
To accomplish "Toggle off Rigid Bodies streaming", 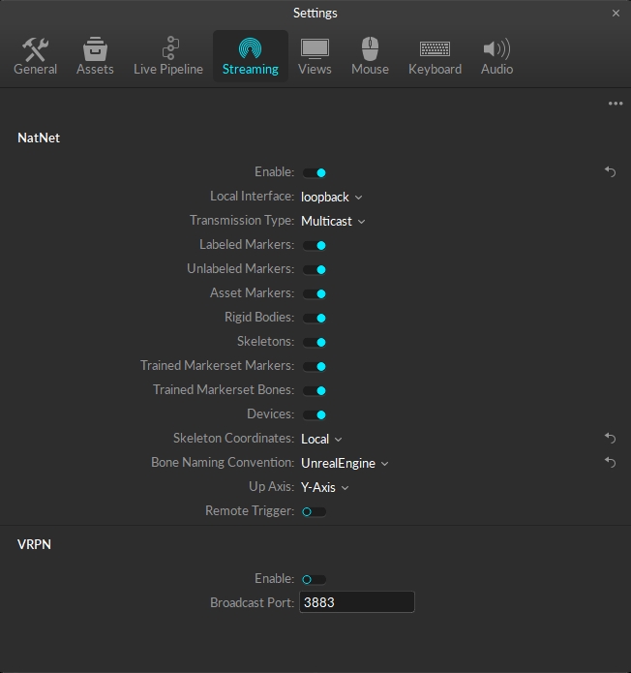I will [x=315, y=318].
